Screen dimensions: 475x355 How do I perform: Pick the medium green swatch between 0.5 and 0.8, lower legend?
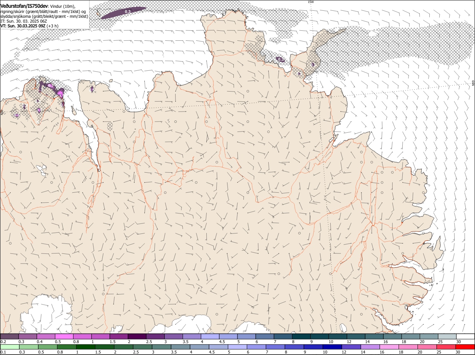pyautogui.click(x=47, y=347)
